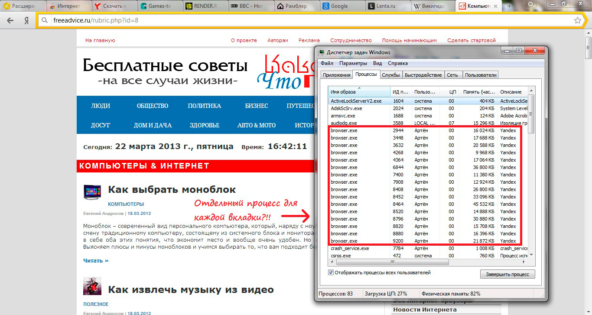The image size is (592, 315).
Task: Click the Task Manager title bar icon
Action: pyautogui.click(x=321, y=52)
